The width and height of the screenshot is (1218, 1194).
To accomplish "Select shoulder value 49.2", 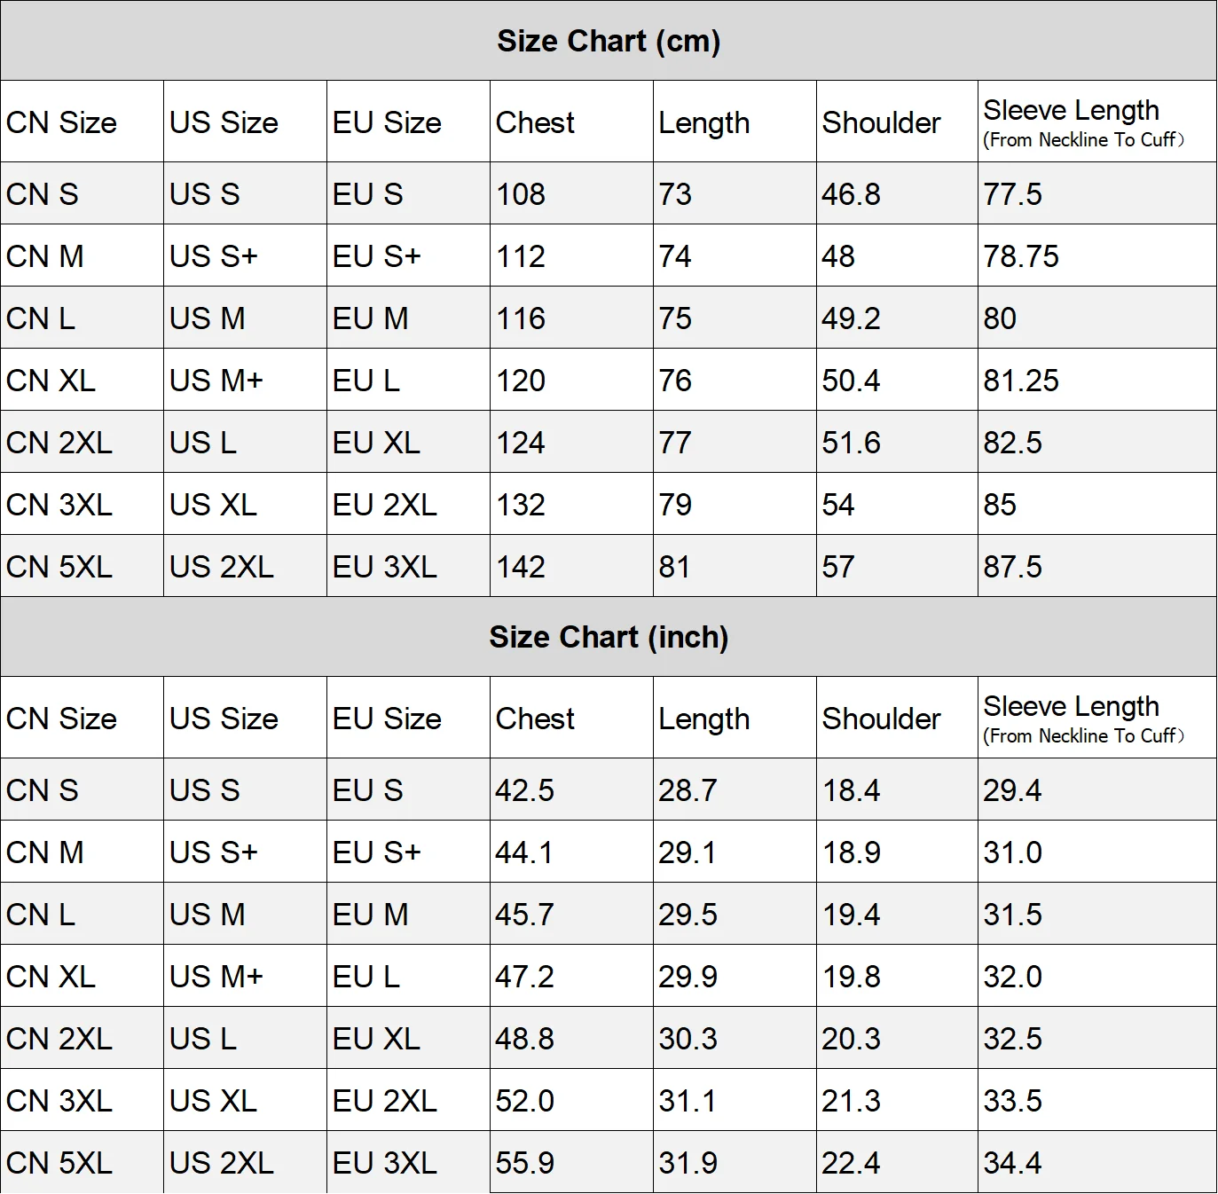I will 851,318.
